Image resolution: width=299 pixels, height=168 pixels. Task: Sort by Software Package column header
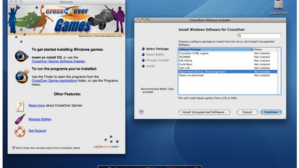click(x=216, y=49)
